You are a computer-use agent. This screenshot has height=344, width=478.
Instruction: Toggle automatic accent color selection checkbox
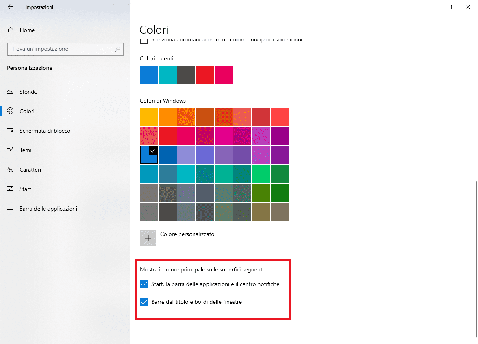[144, 41]
